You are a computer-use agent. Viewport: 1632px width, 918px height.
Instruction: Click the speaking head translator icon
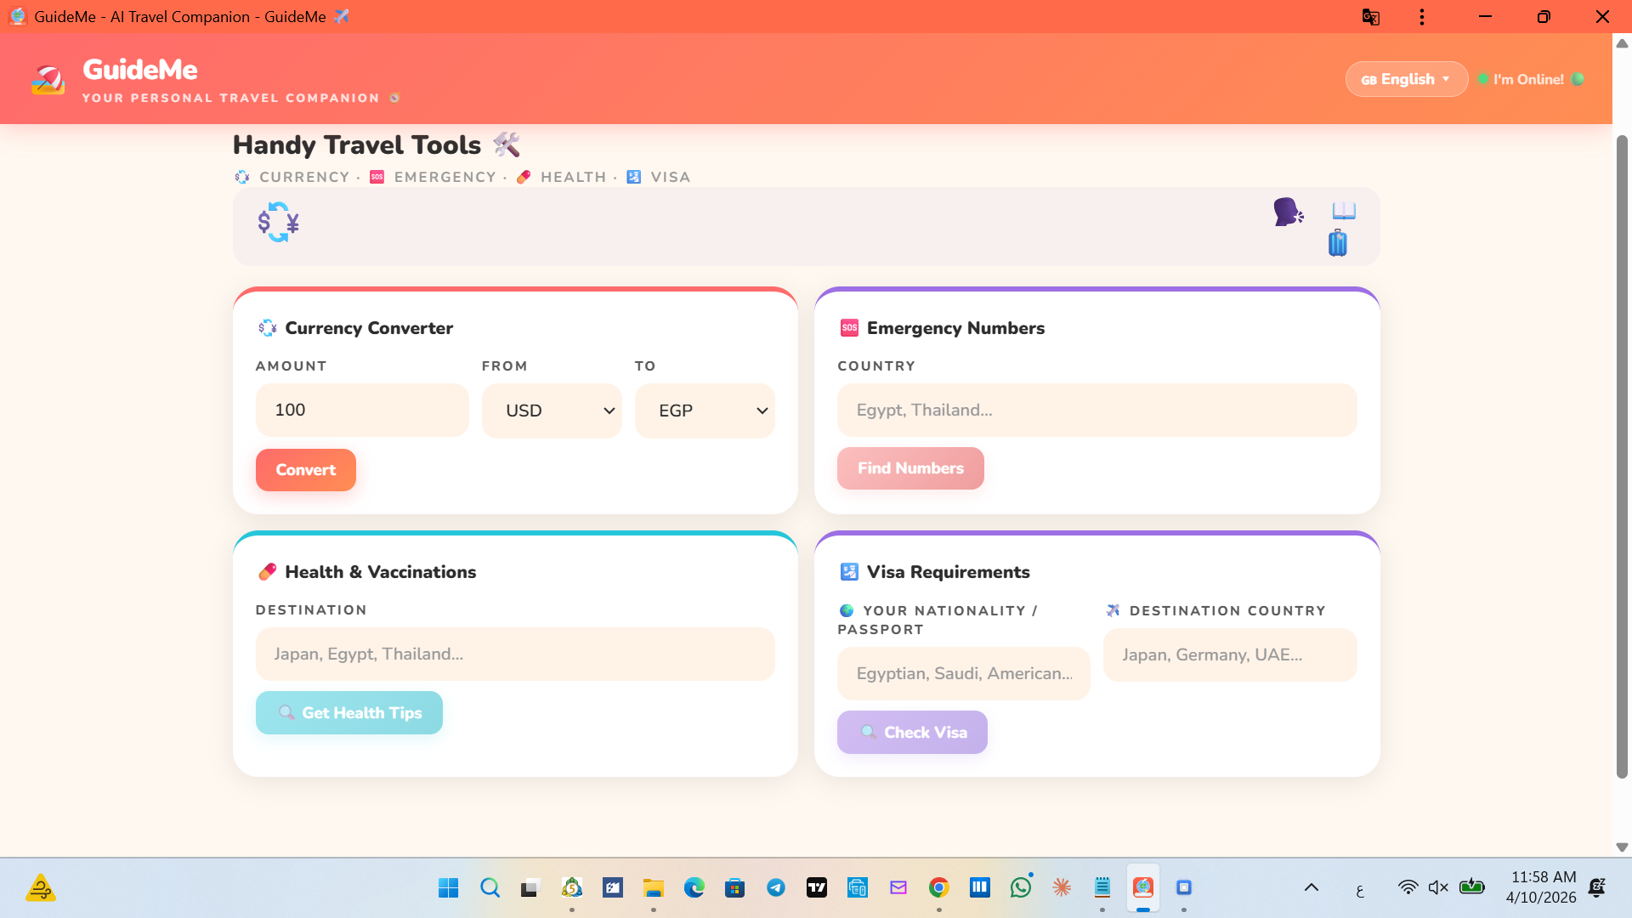tap(1288, 212)
